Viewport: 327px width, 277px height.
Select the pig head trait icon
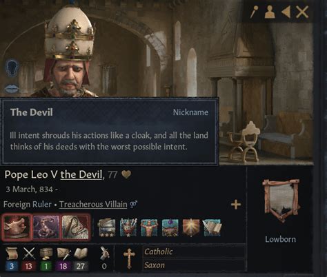click(x=17, y=227)
